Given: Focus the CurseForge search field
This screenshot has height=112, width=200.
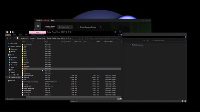Looking at the screenshot, I should (65, 27).
